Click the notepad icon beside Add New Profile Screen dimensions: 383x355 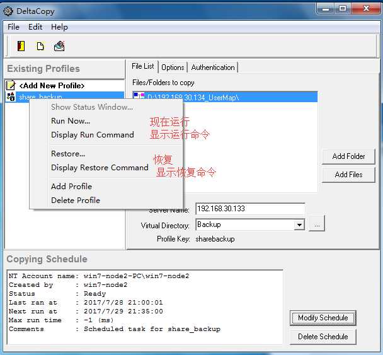click(11, 85)
